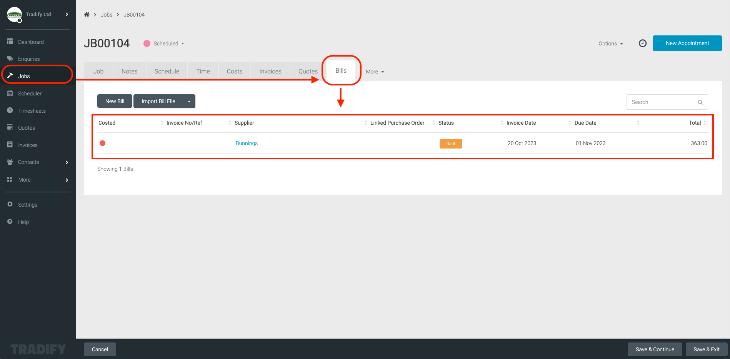Open the job history clock icon

tap(642, 43)
